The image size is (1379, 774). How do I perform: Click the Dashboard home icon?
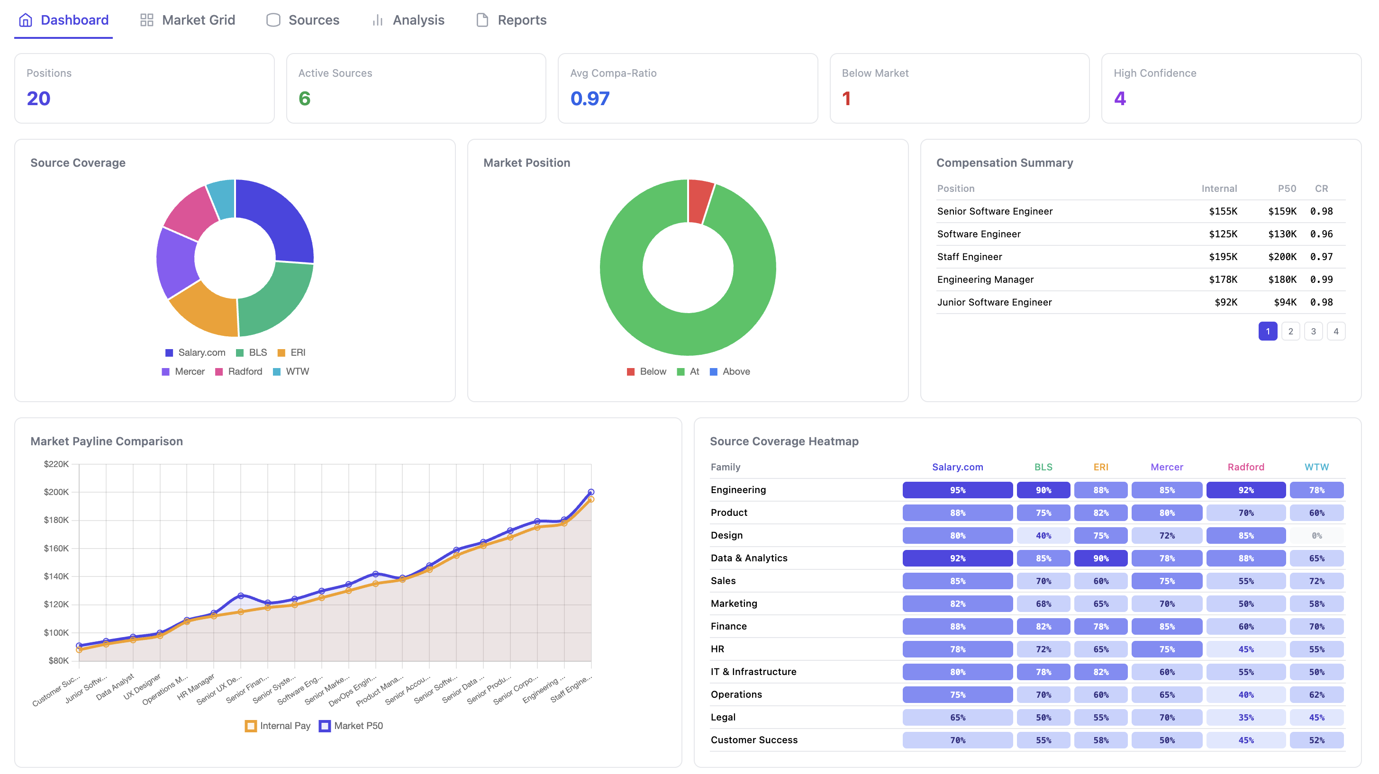25,20
